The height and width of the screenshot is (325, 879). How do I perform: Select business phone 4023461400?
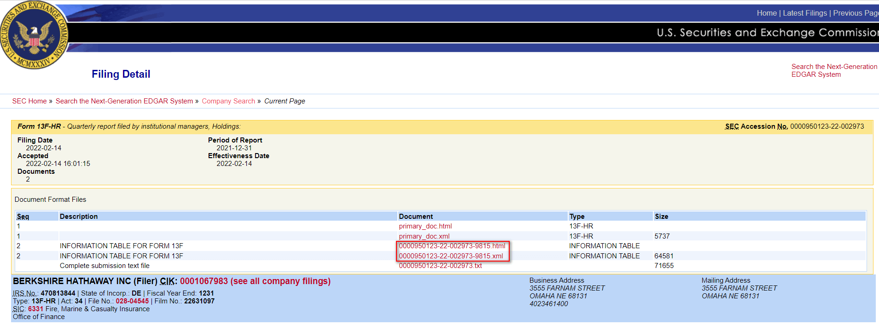click(549, 304)
